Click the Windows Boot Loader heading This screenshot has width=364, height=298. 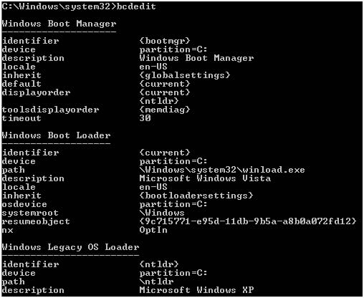coord(56,135)
